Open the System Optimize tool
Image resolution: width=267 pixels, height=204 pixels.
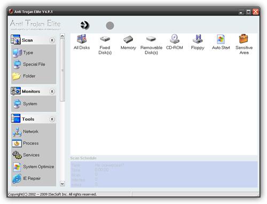[x=34, y=167]
